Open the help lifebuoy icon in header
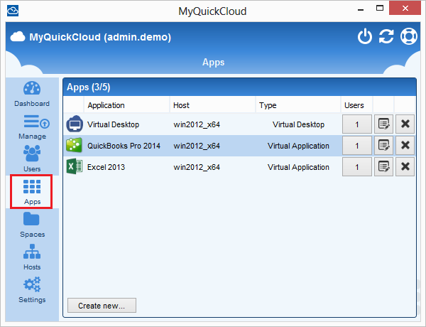The image size is (426, 327). 409,36
